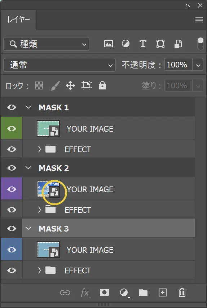Turn layer filtering switch off

[200, 44]
